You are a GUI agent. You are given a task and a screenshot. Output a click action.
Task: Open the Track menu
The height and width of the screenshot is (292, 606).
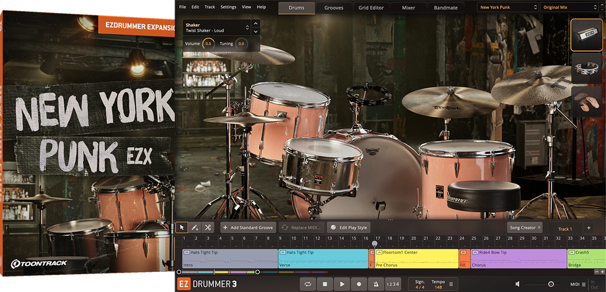tap(210, 7)
